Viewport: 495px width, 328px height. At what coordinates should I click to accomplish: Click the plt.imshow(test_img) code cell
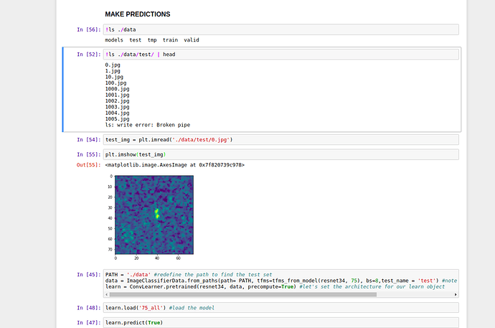281,154
